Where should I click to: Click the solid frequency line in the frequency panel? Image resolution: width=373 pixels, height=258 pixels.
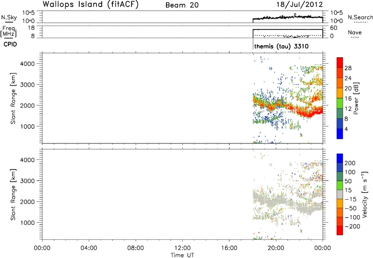288,29
